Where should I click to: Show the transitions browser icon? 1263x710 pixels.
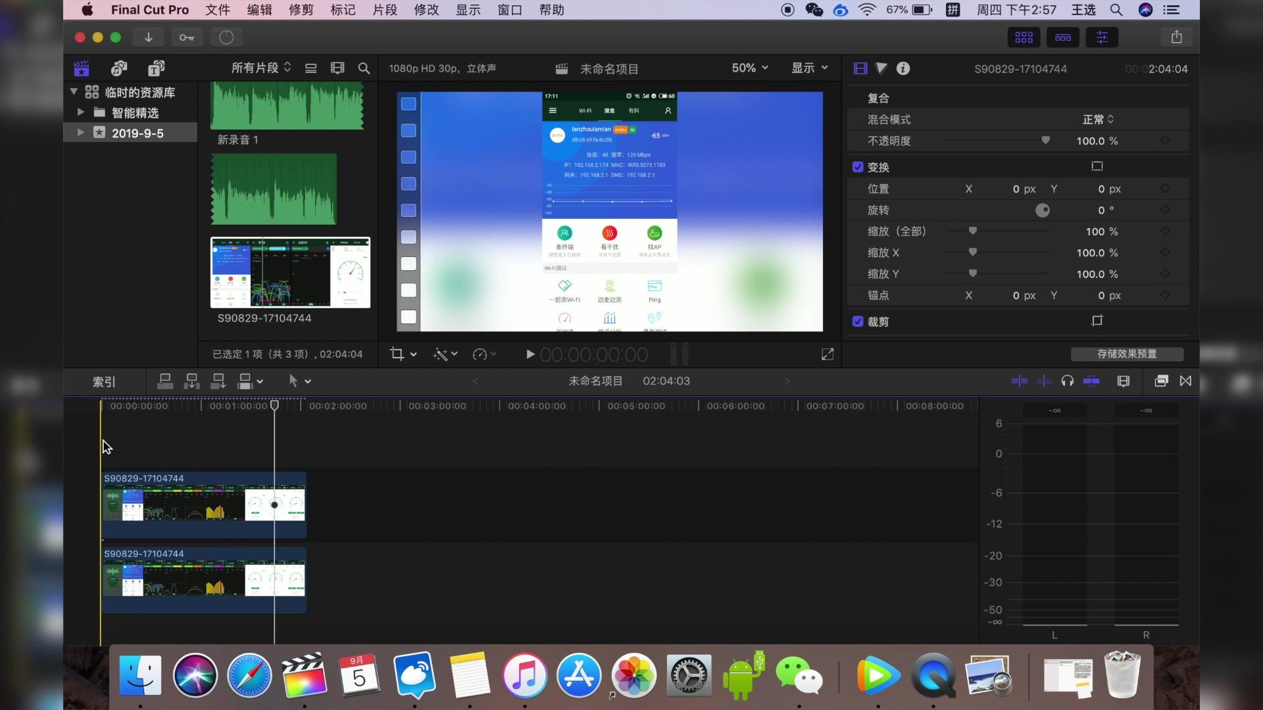point(1185,381)
